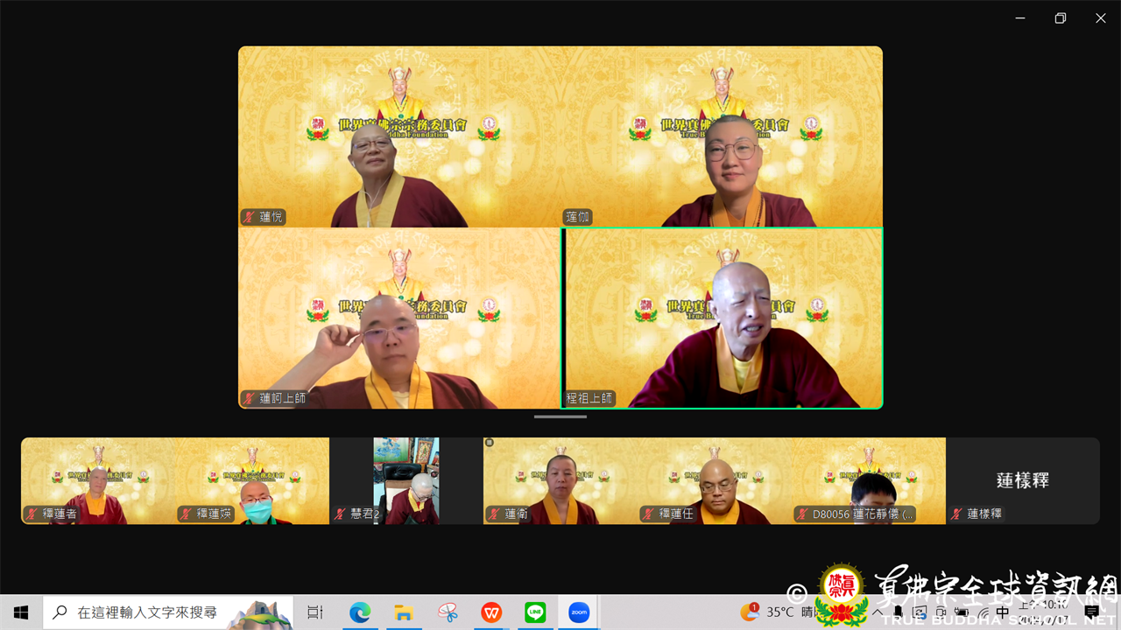Open the Windows Start menu
Image resolution: width=1121 pixels, height=630 pixels.
pos(21,612)
